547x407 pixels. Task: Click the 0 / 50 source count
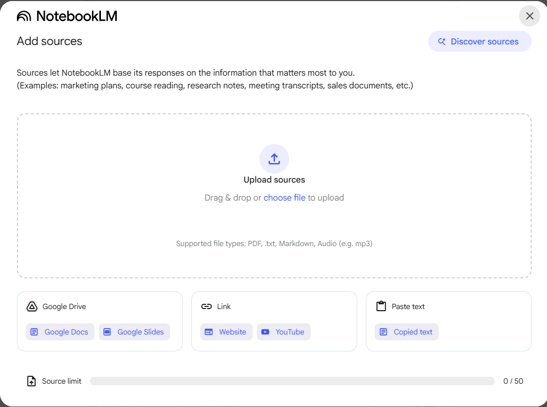[x=513, y=381]
